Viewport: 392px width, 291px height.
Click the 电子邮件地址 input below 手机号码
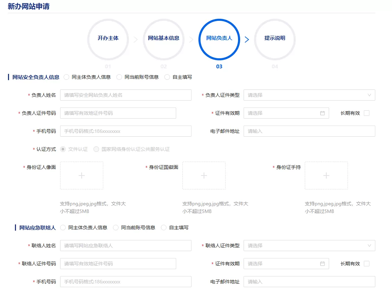[x=309, y=131]
